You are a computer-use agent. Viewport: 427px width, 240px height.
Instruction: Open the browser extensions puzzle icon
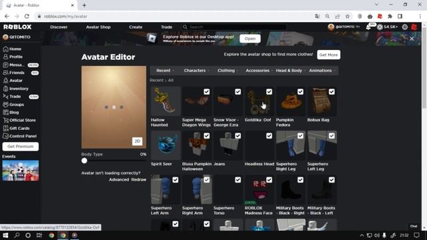tap(390, 16)
